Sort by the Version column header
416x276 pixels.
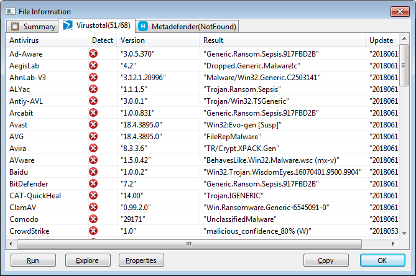(158, 40)
